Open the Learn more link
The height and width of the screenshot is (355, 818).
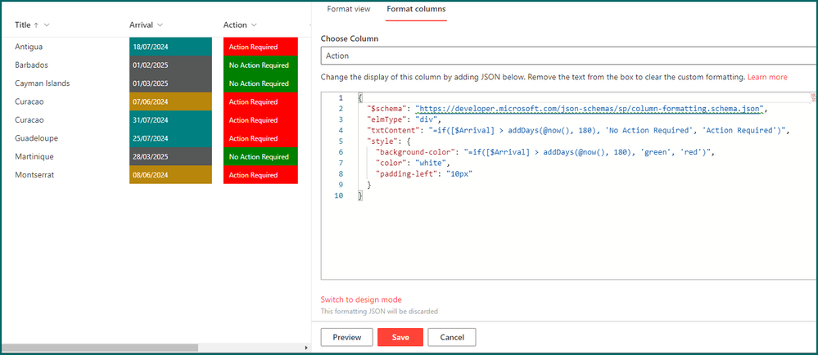point(767,77)
